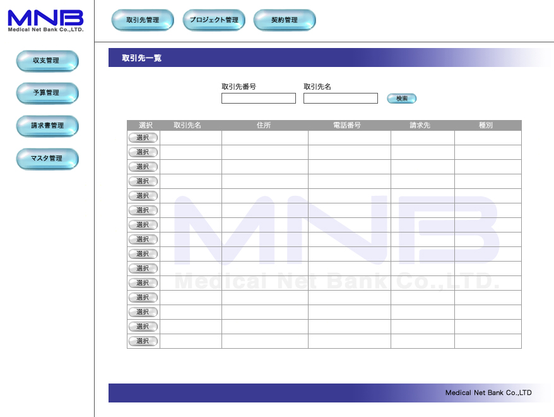Open マスタ管理 from the sidebar
The width and height of the screenshot is (554, 417).
click(47, 159)
